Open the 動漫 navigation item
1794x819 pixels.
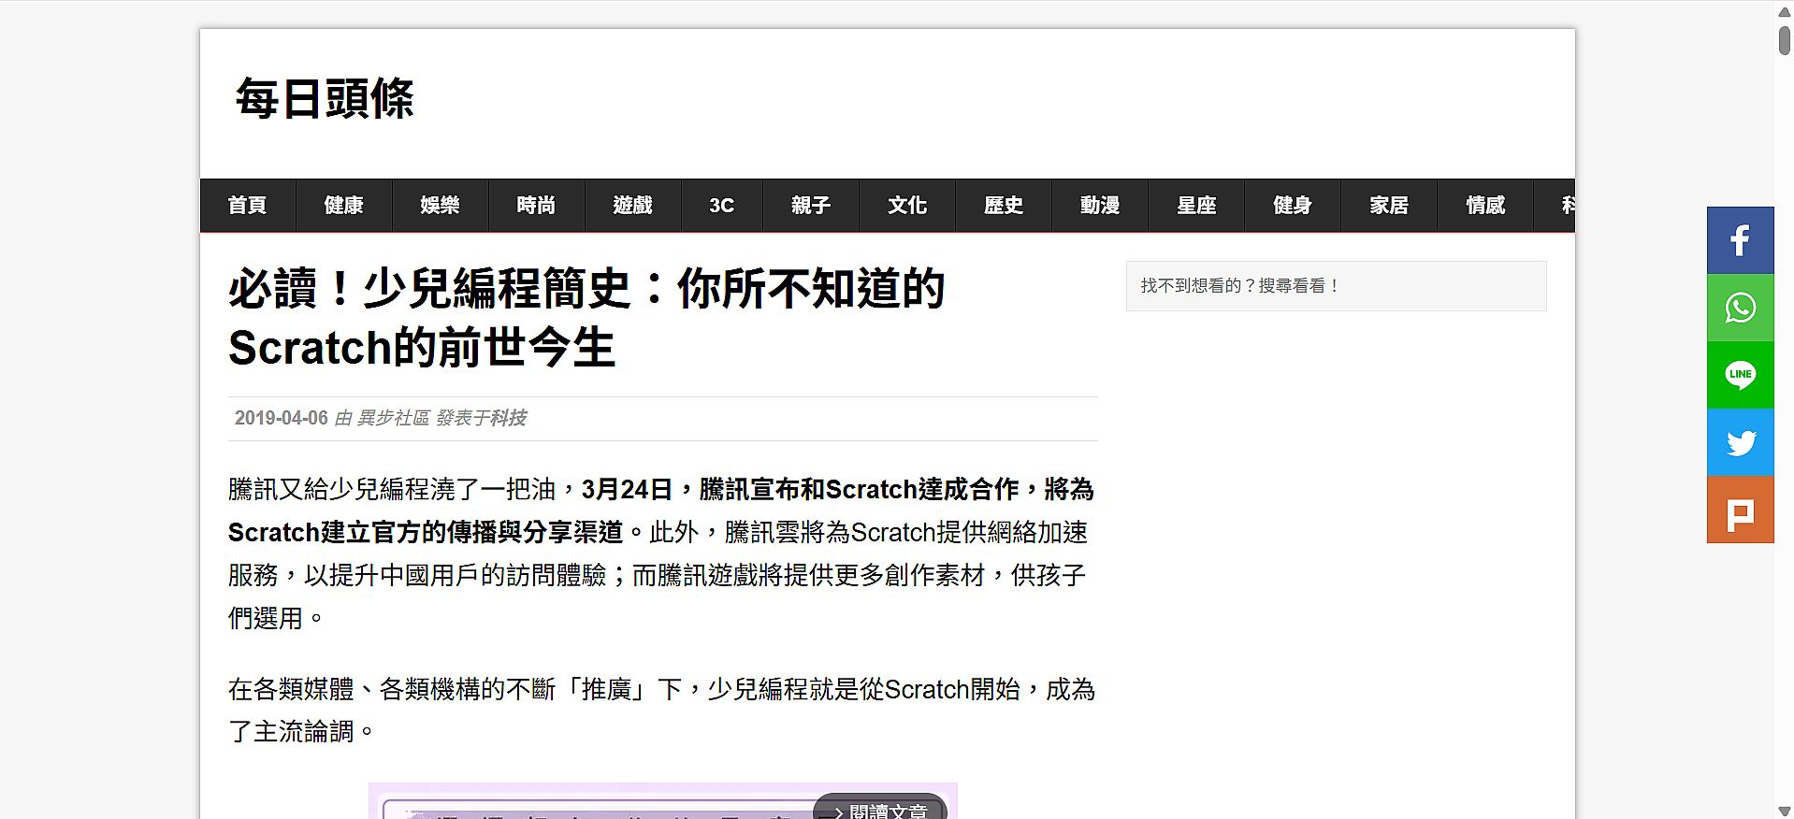pyautogui.click(x=1100, y=206)
